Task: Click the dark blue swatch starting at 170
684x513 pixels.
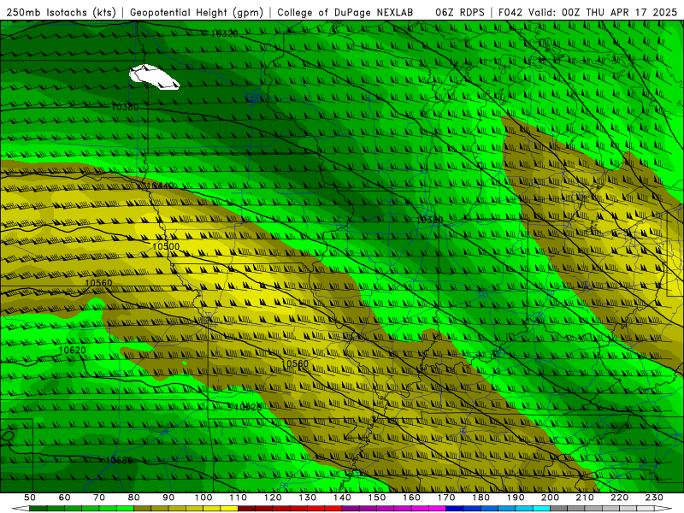Action: point(455,509)
